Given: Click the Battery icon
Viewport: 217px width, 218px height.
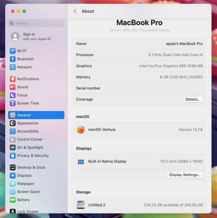Looking at the screenshot, I should click(13, 200).
